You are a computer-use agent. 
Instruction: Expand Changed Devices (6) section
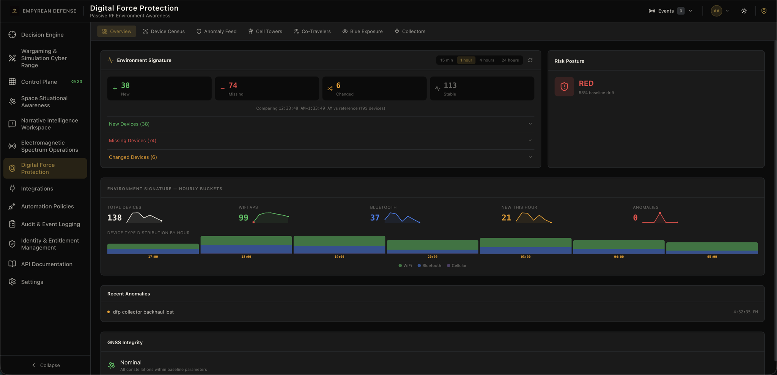321,157
